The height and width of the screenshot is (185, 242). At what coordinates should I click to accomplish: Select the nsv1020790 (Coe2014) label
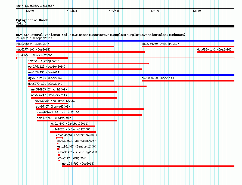pos(158,78)
